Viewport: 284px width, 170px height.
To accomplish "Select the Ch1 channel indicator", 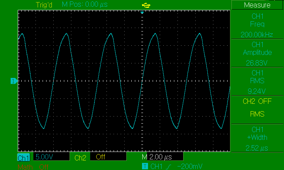I will (x=24, y=158).
